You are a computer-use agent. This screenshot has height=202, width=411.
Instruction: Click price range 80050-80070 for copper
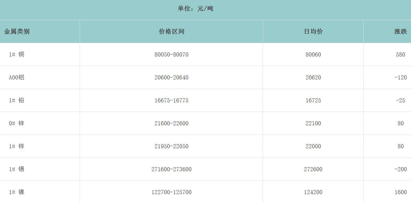pyautogui.click(x=171, y=54)
